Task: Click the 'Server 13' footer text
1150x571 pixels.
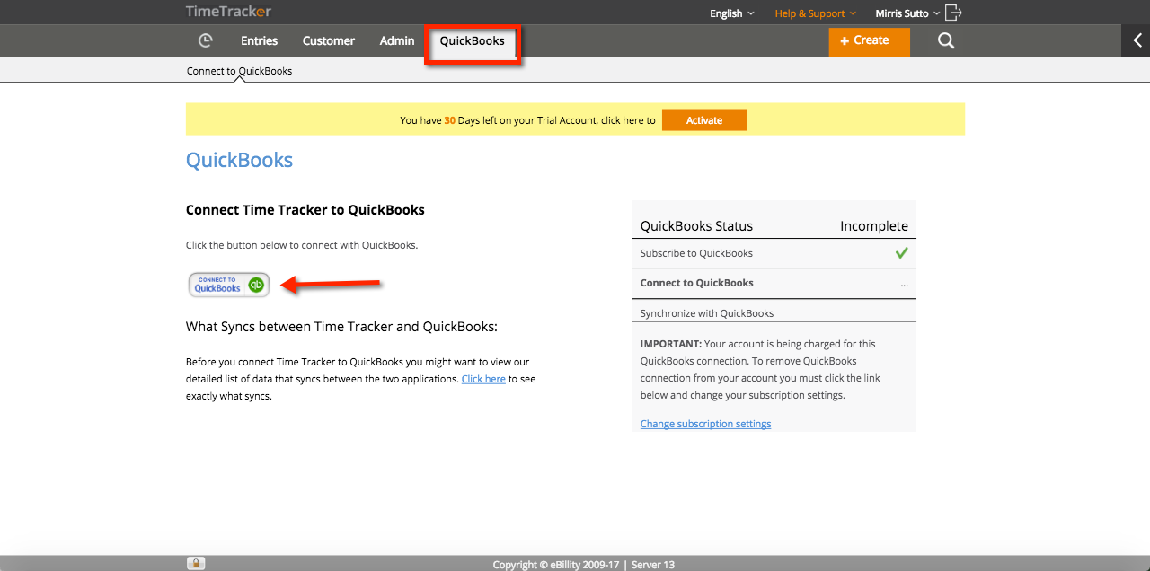Action: 653,565
